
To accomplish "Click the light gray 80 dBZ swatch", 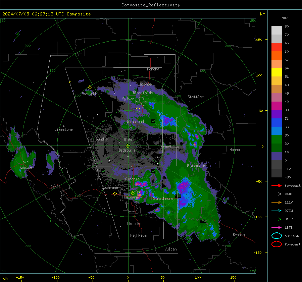I will [276, 30].
